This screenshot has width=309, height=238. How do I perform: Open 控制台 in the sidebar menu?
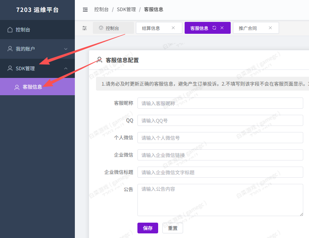[38, 30]
